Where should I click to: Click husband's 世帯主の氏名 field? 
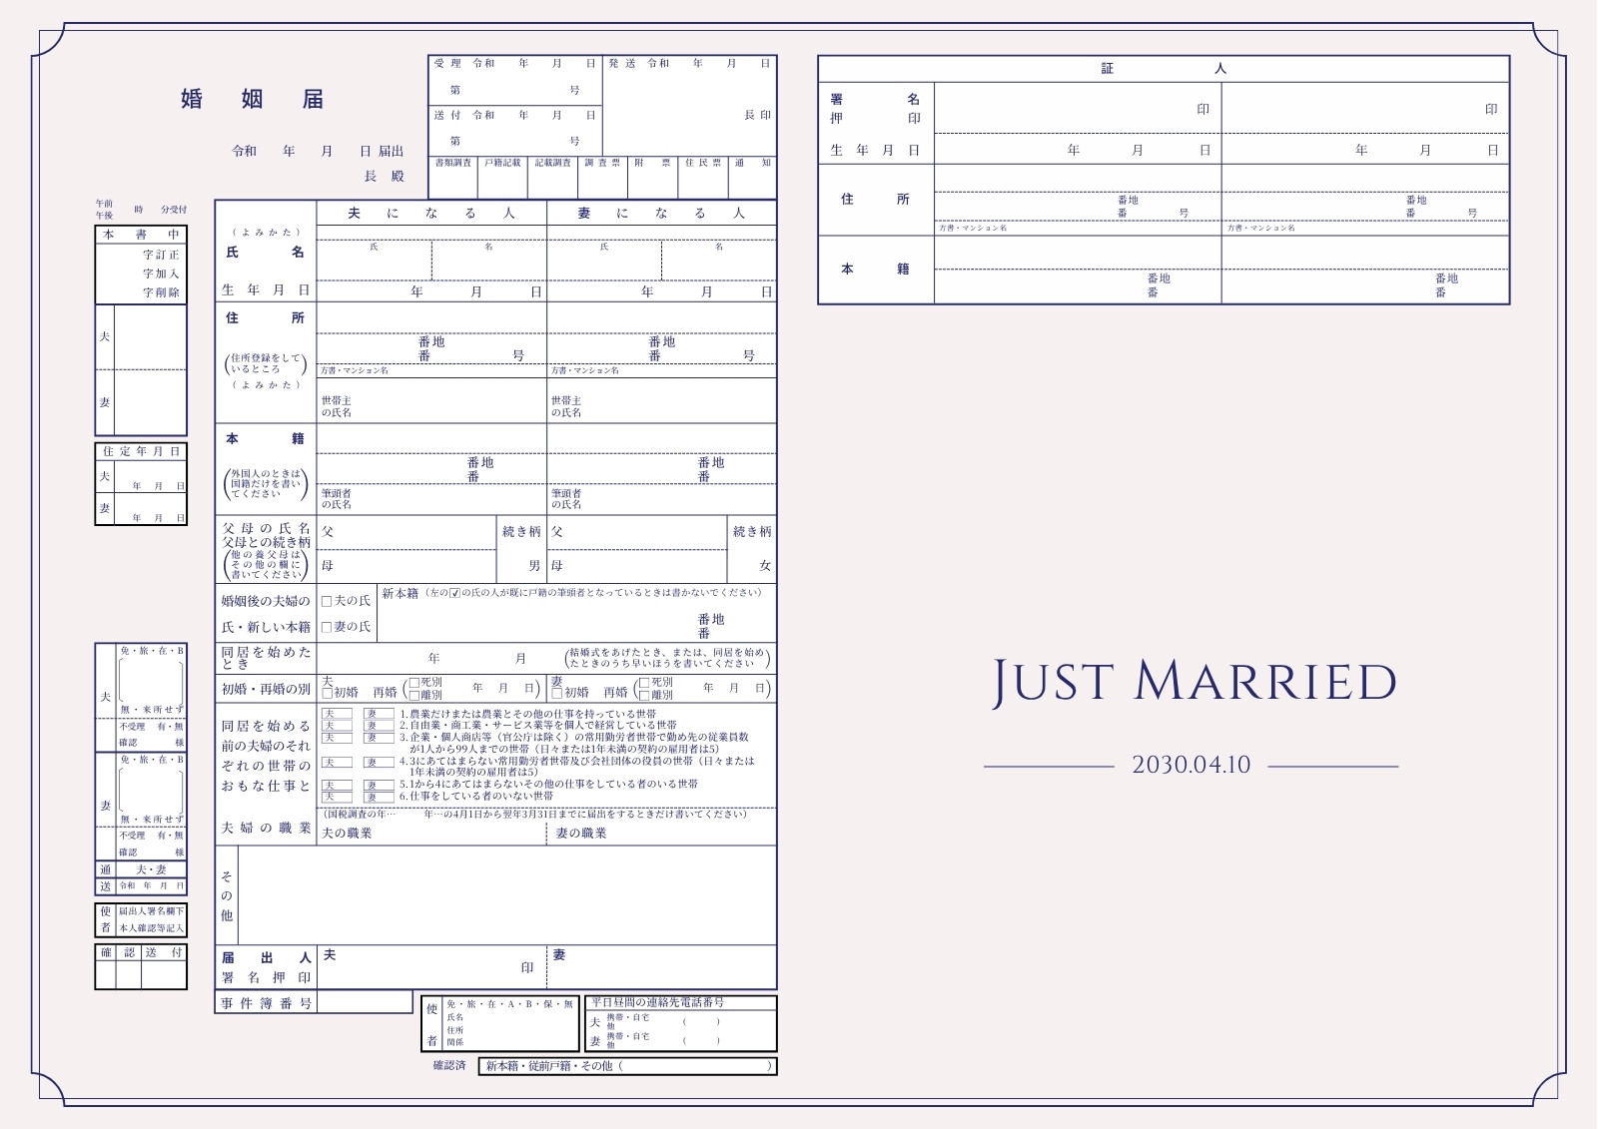click(431, 400)
